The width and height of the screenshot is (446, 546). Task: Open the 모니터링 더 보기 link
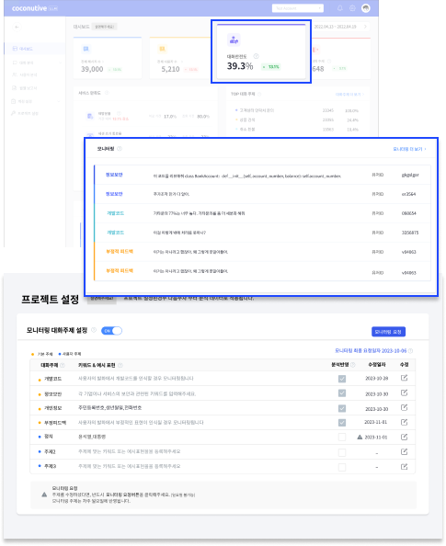[x=409, y=149]
